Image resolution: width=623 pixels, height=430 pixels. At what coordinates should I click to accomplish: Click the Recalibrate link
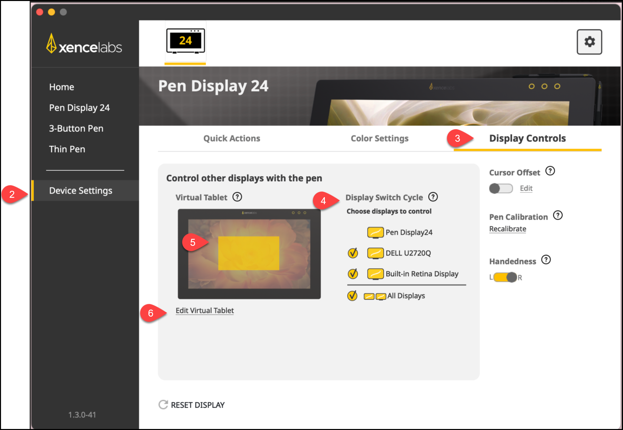pos(508,229)
